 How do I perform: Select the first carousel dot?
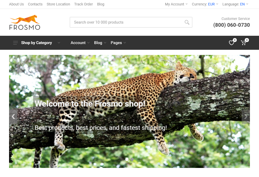[127, 159]
